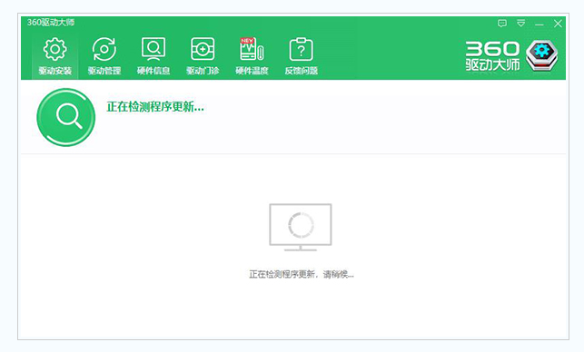The image size is (584, 352).
Task: Switch to the 驱动管理 tab label
Action: [104, 71]
